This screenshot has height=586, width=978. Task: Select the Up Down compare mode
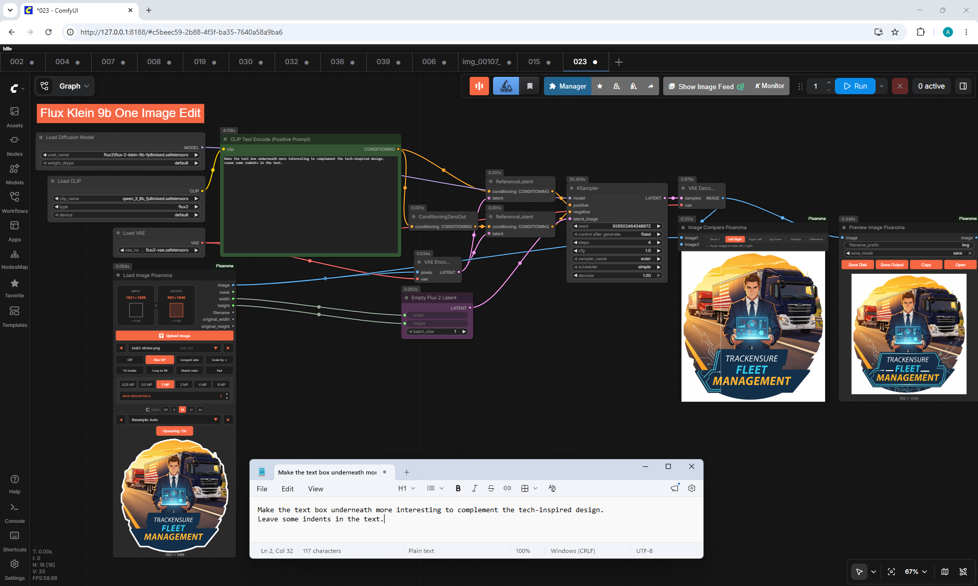coord(775,239)
